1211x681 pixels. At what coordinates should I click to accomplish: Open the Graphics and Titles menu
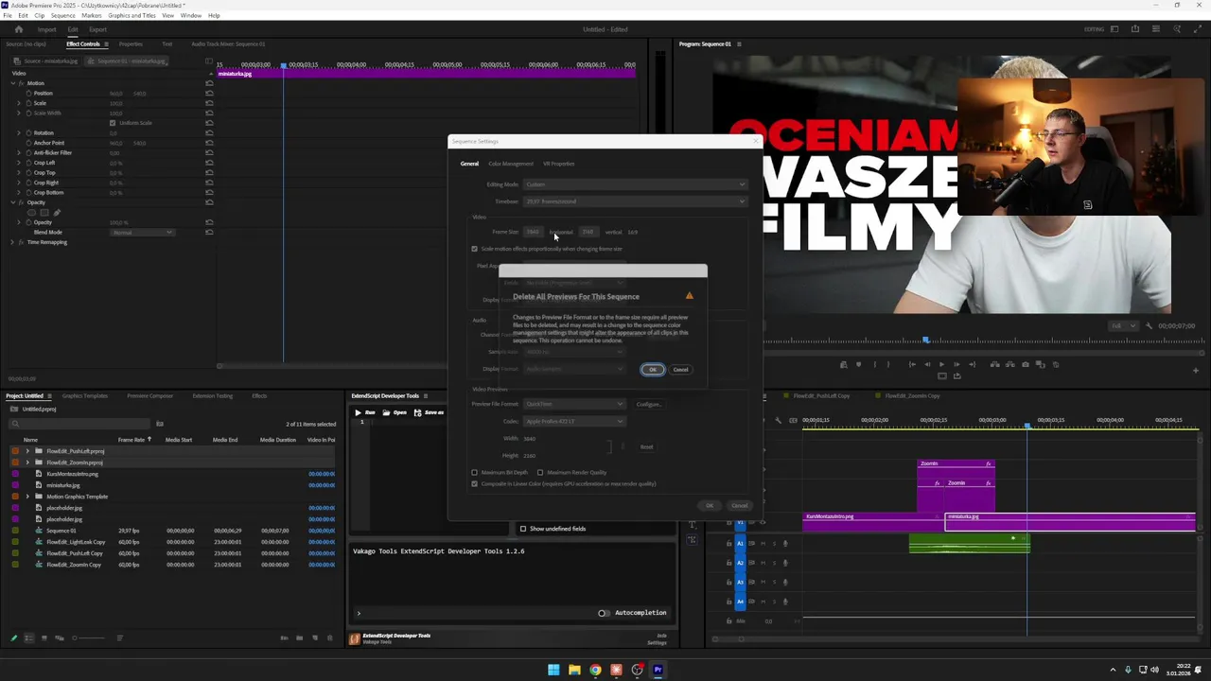coord(132,15)
